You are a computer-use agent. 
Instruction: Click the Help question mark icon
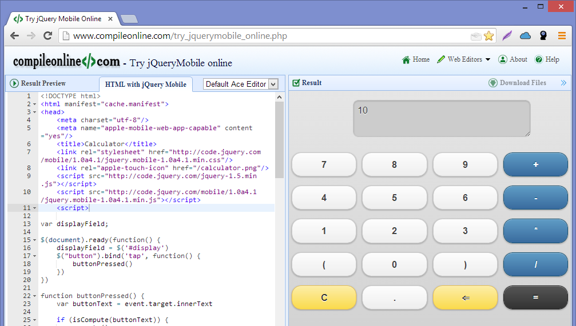click(538, 59)
